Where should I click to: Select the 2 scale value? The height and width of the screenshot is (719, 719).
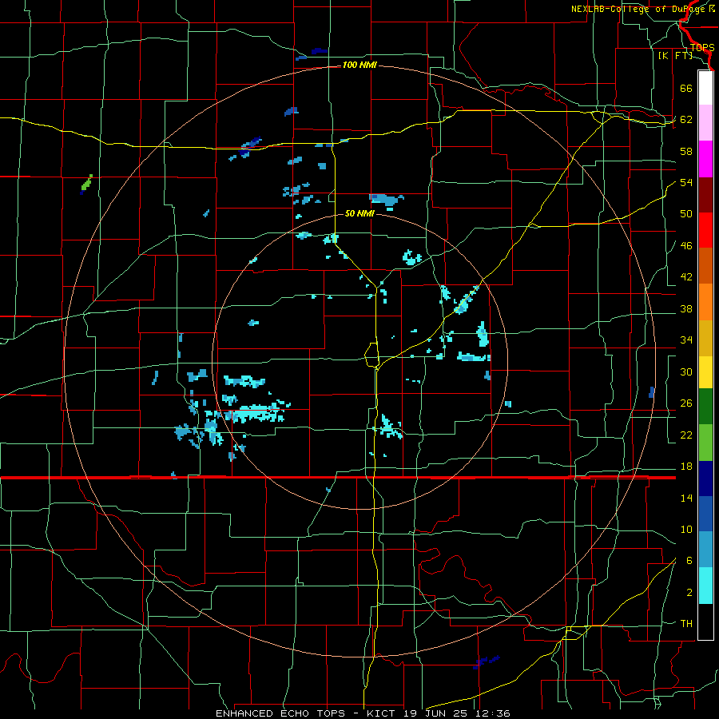pyautogui.click(x=689, y=593)
